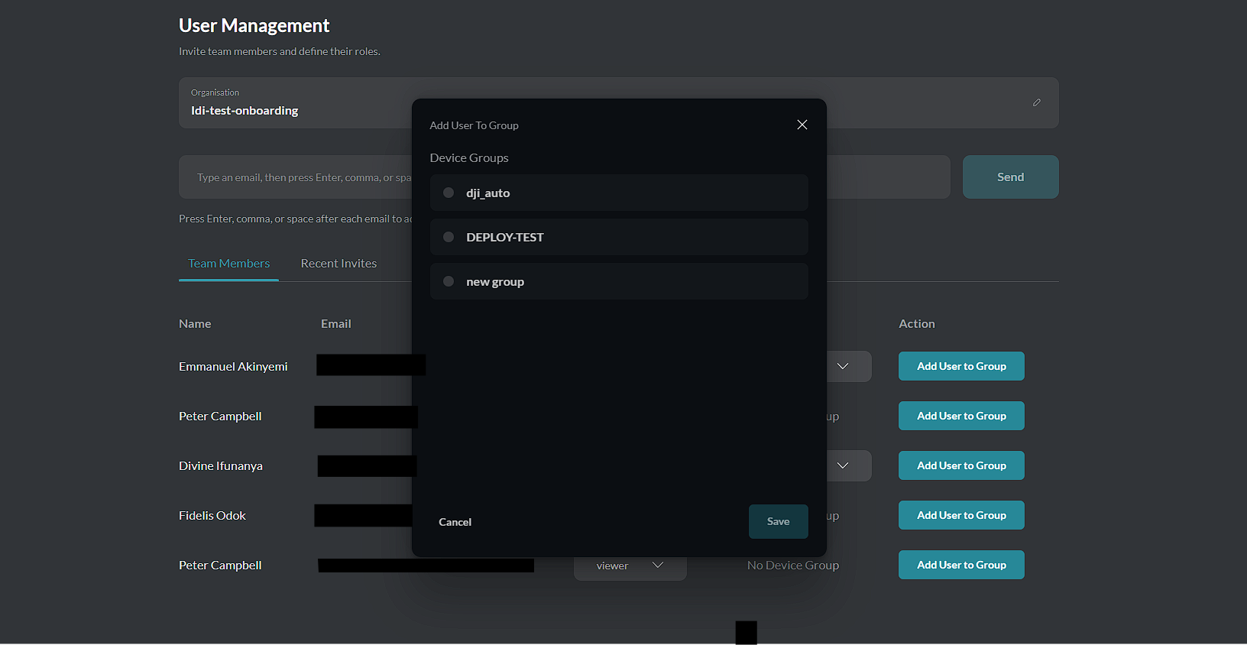The image size is (1247, 645).
Task: Click the Emmanuel Akinyemi name text
Action: point(233,367)
